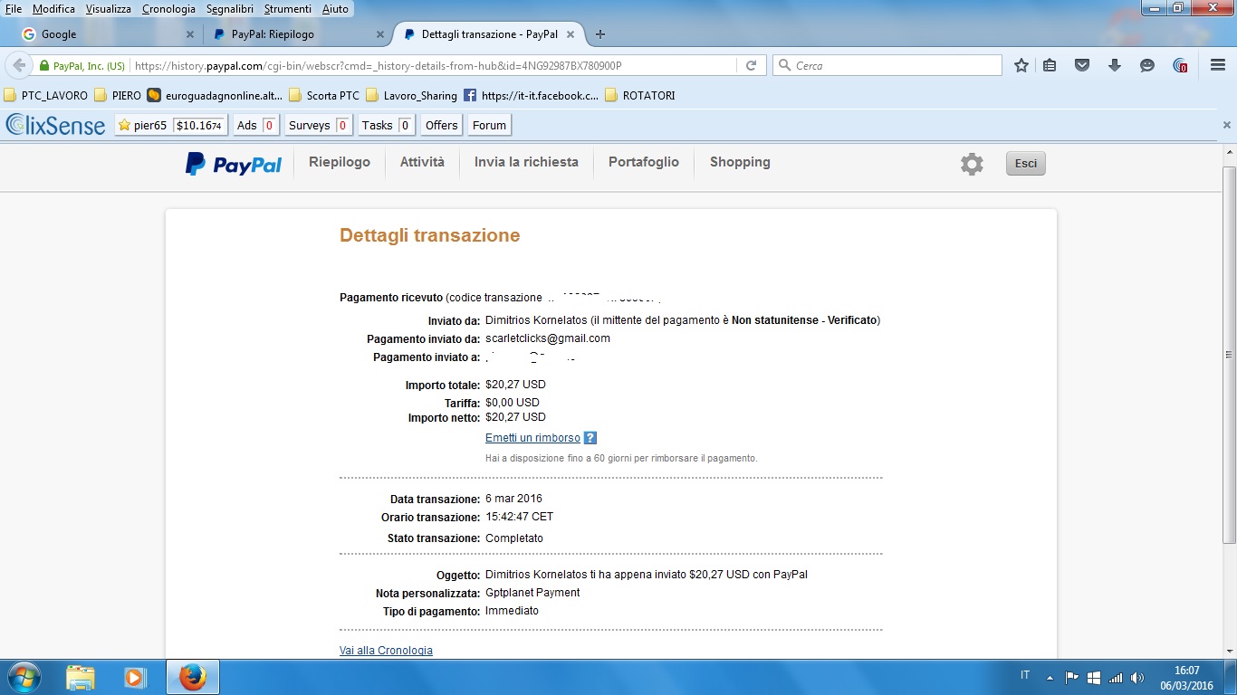Open the PIERO bookmarks folder
The image size is (1237, 695).
pos(118,95)
